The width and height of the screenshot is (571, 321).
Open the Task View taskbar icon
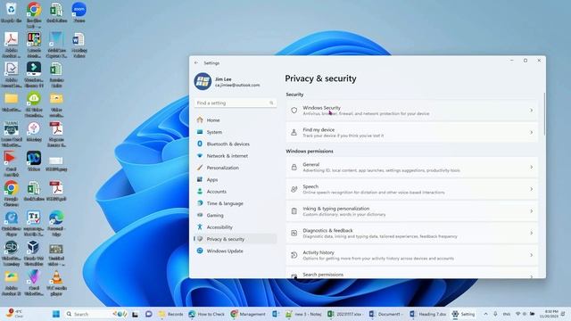(135, 314)
